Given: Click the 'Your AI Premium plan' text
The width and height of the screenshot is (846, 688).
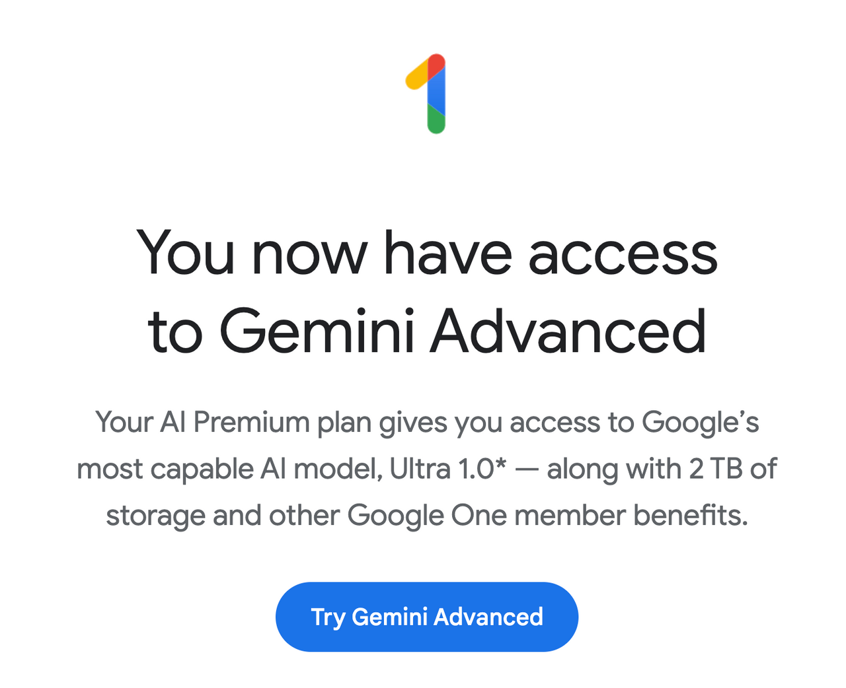Looking at the screenshot, I should [235, 423].
